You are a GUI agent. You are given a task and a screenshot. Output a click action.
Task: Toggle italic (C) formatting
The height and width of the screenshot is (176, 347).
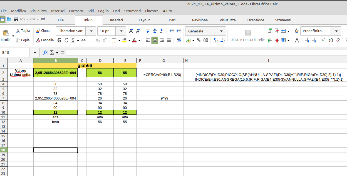(x=66, y=40)
